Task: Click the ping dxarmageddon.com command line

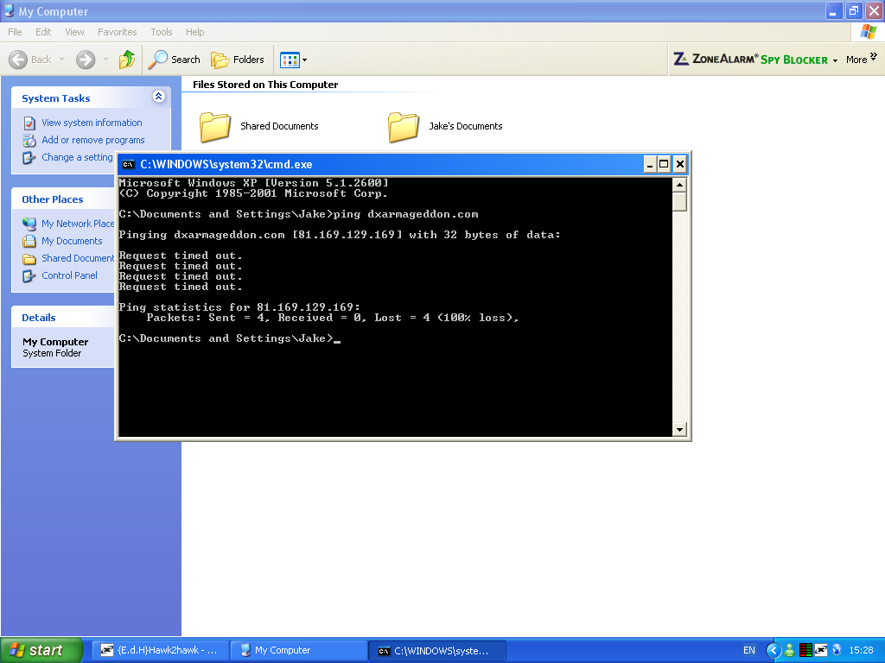Action: tap(298, 214)
